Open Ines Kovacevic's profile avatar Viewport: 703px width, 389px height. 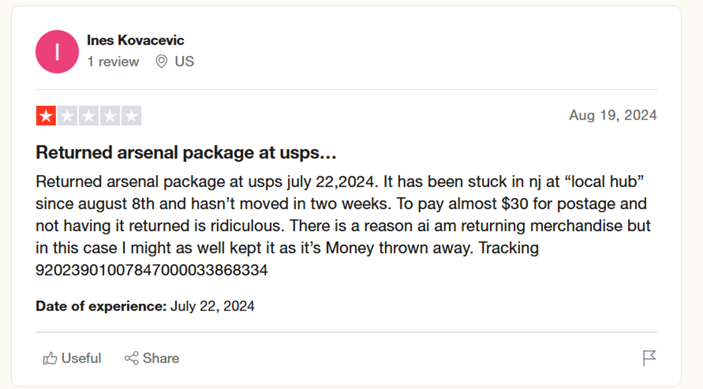(57, 51)
